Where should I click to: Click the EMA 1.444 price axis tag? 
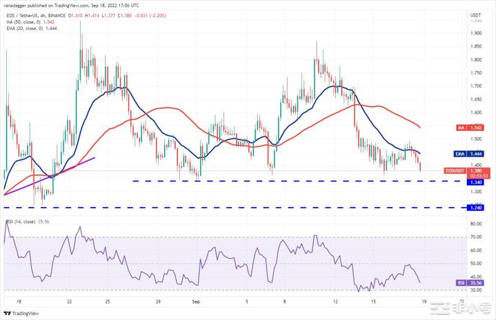click(477, 154)
